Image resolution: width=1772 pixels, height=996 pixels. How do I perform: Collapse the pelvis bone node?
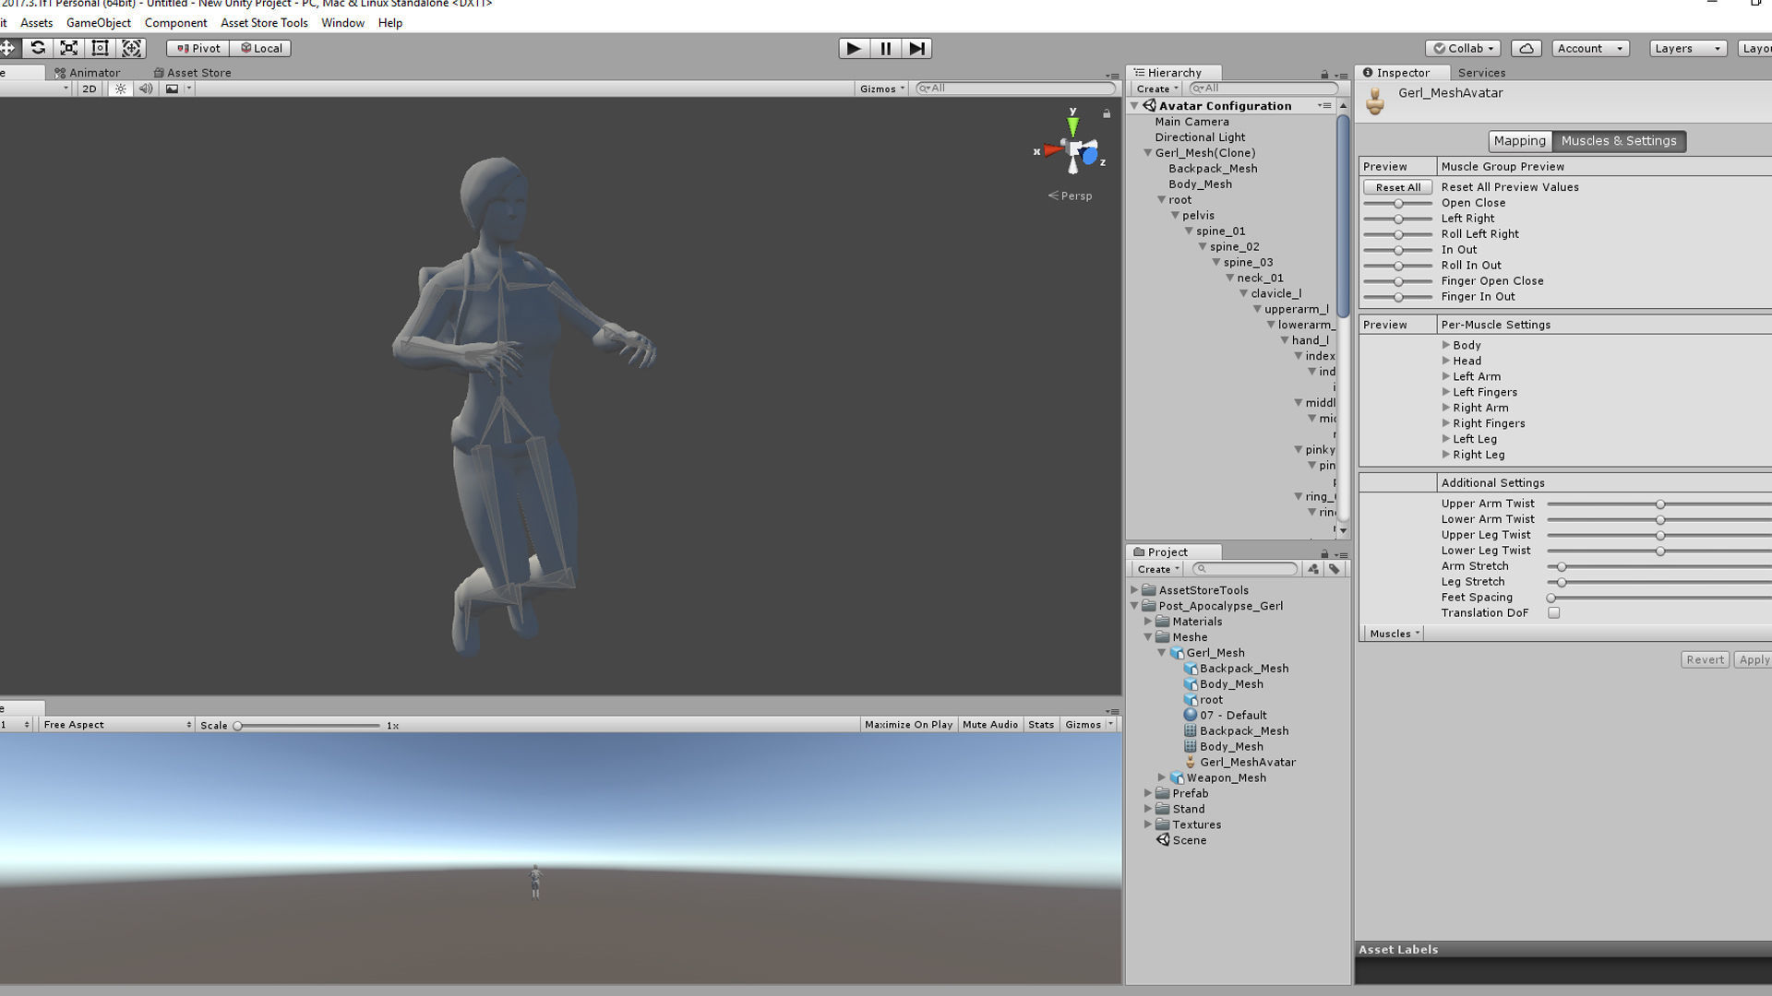pyautogui.click(x=1176, y=216)
